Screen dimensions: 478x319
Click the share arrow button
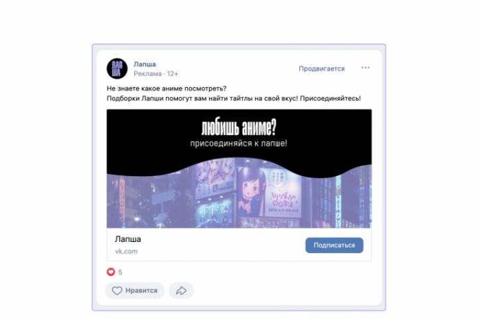(x=181, y=290)
